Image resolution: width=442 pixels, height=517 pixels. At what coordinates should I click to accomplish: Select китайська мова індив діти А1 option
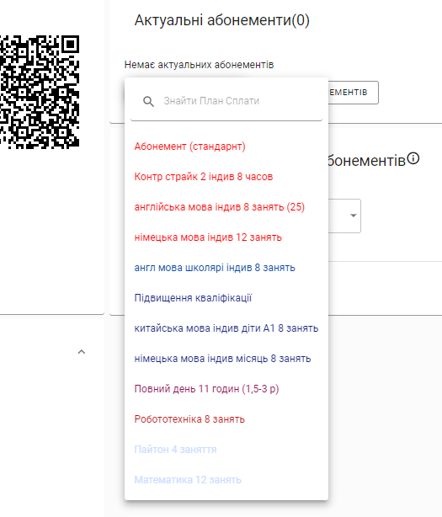[x=226, y=328]
